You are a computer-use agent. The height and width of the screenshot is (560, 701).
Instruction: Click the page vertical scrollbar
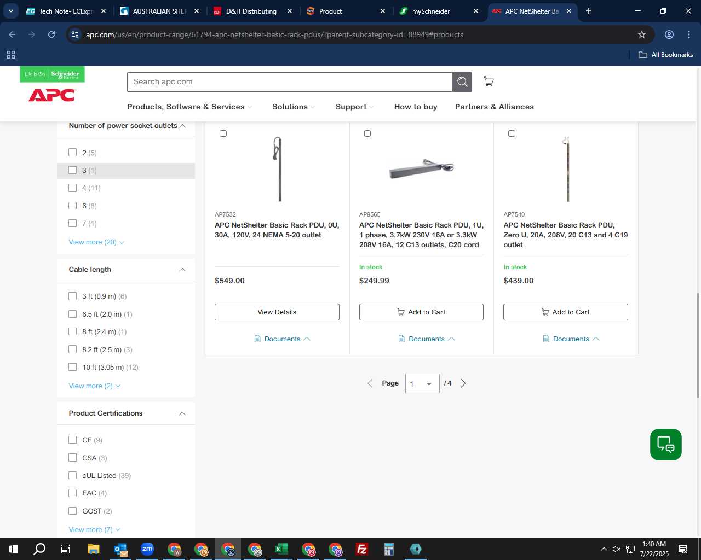pos(698,346)
